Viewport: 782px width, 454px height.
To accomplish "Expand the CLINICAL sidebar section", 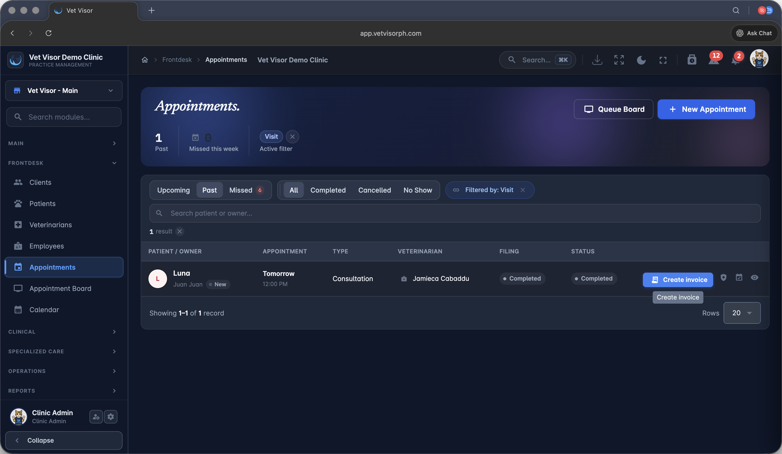I will 62,332.
